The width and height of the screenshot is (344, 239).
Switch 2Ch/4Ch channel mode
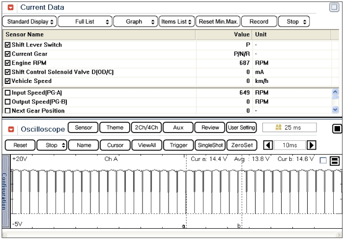[146, 128]
